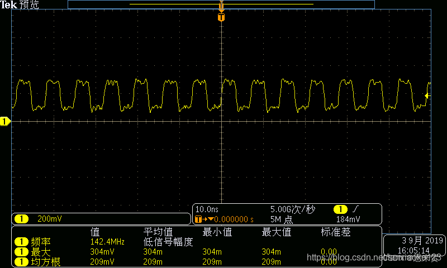Screen dimensions: 447x268
Task: Select the channel 1 badge beside 200mV
Action: (x=21, y=219)
